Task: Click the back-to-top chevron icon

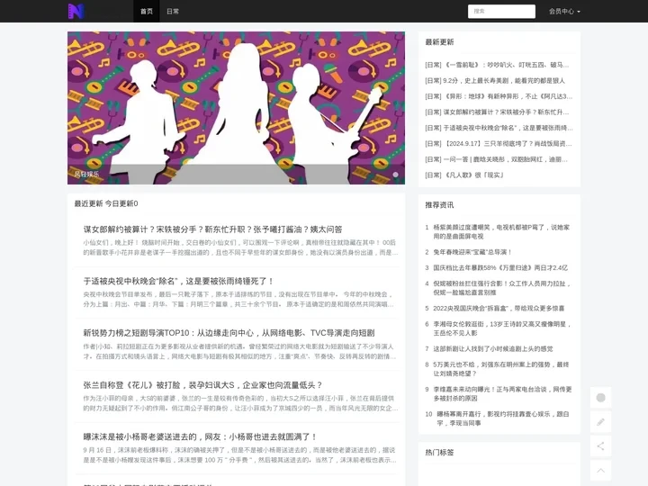Action: point(601,471)
